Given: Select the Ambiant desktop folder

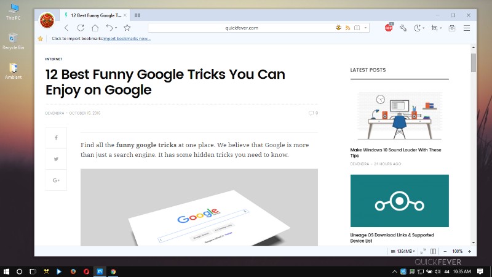Looking at the screenshot, I should pos(13,71).
